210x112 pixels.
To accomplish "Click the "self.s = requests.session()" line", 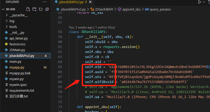I will click(112, 47).
